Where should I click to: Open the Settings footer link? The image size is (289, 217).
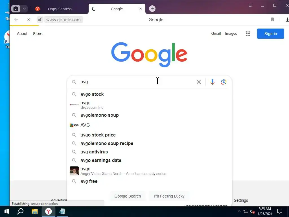[x=241, y=200]
